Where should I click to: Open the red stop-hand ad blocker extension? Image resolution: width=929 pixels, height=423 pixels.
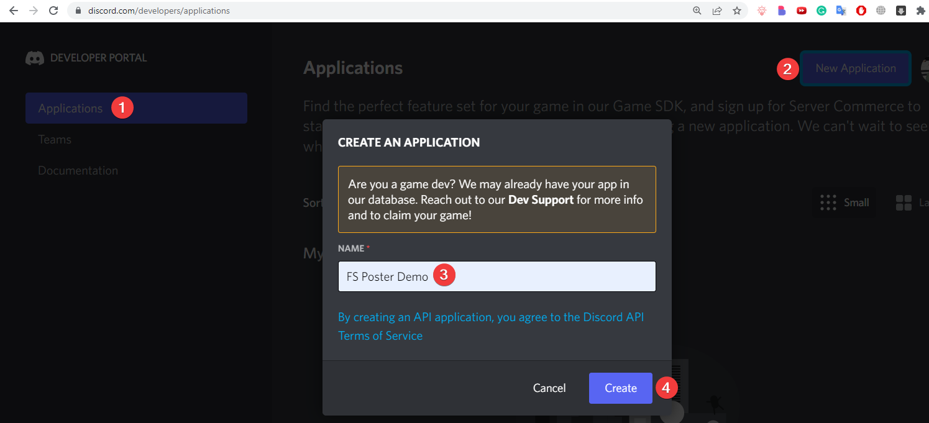click(861, 11)
